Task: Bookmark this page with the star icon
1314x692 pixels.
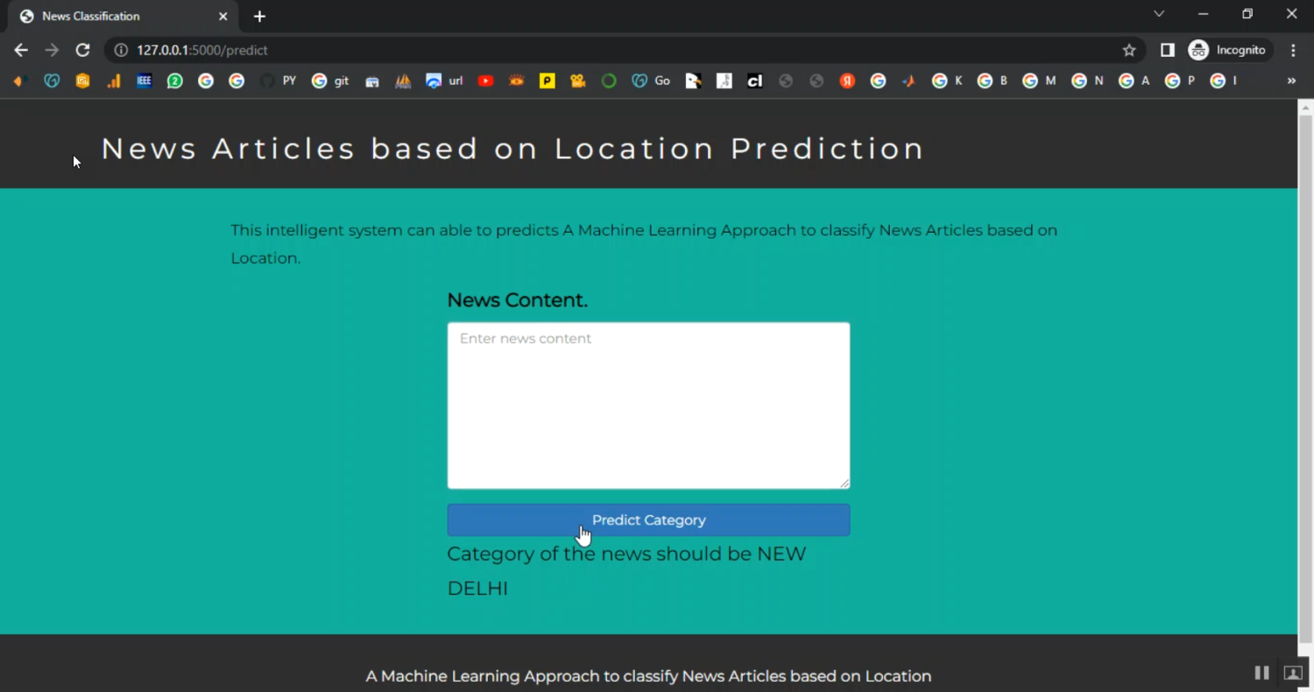Action: coord(1129,50)
